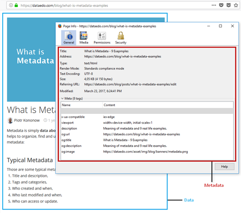
Task: Click the UTF-8 text encoding value
Action: point(88,74)
